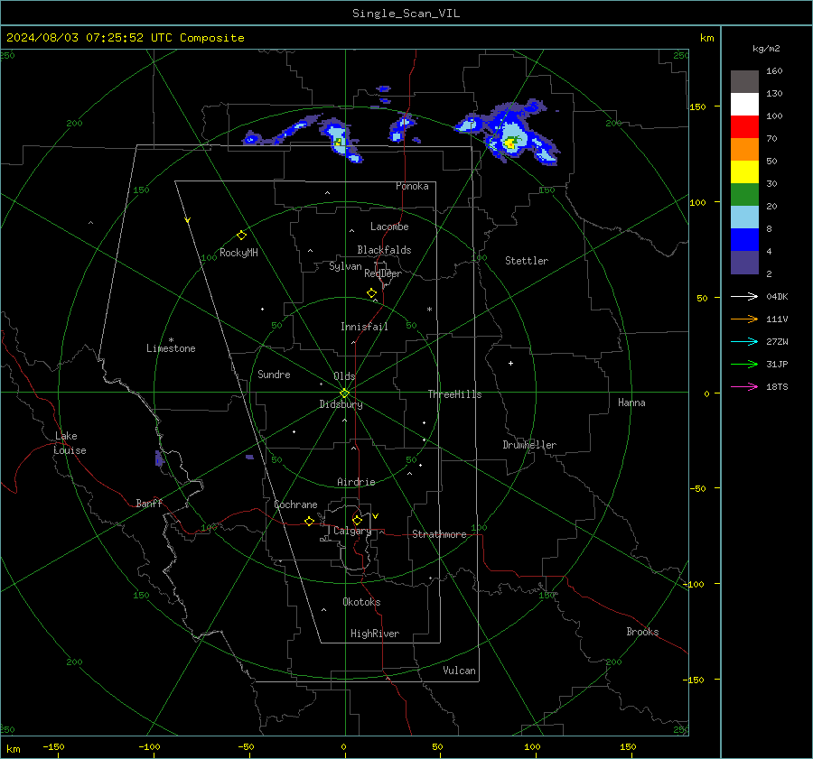Click the yellow radar marker at Didsbury
Screen dimensions: 813x759
click(345, 393)
